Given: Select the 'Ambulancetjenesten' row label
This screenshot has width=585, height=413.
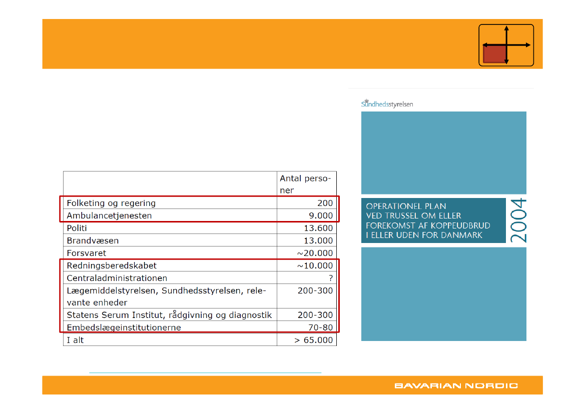Looking at the screenshot, I should tap(109, 215).
